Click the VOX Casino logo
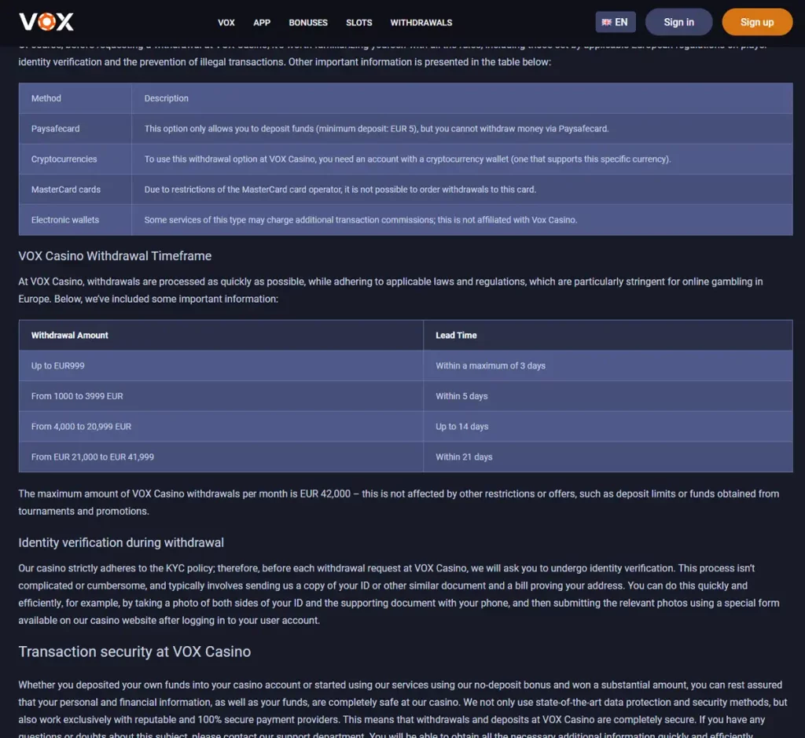This screenshot has height=738, width=805. (x=45, y=22)
